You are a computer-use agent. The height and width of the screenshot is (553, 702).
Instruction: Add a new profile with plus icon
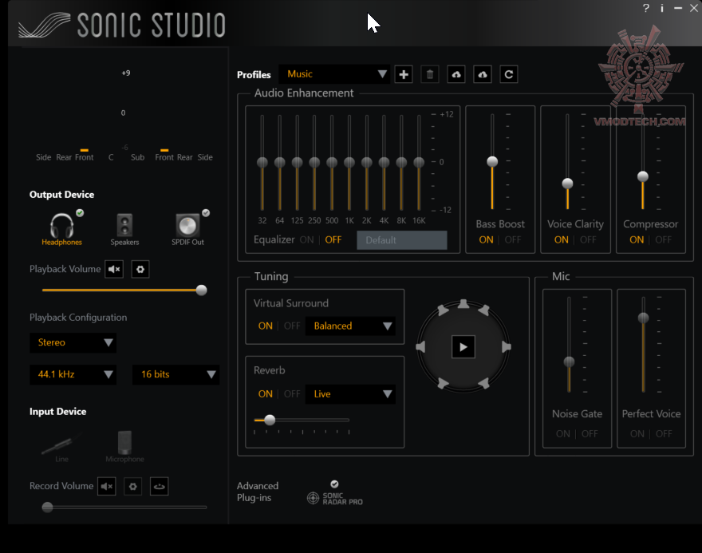click(x=404, y=74)
